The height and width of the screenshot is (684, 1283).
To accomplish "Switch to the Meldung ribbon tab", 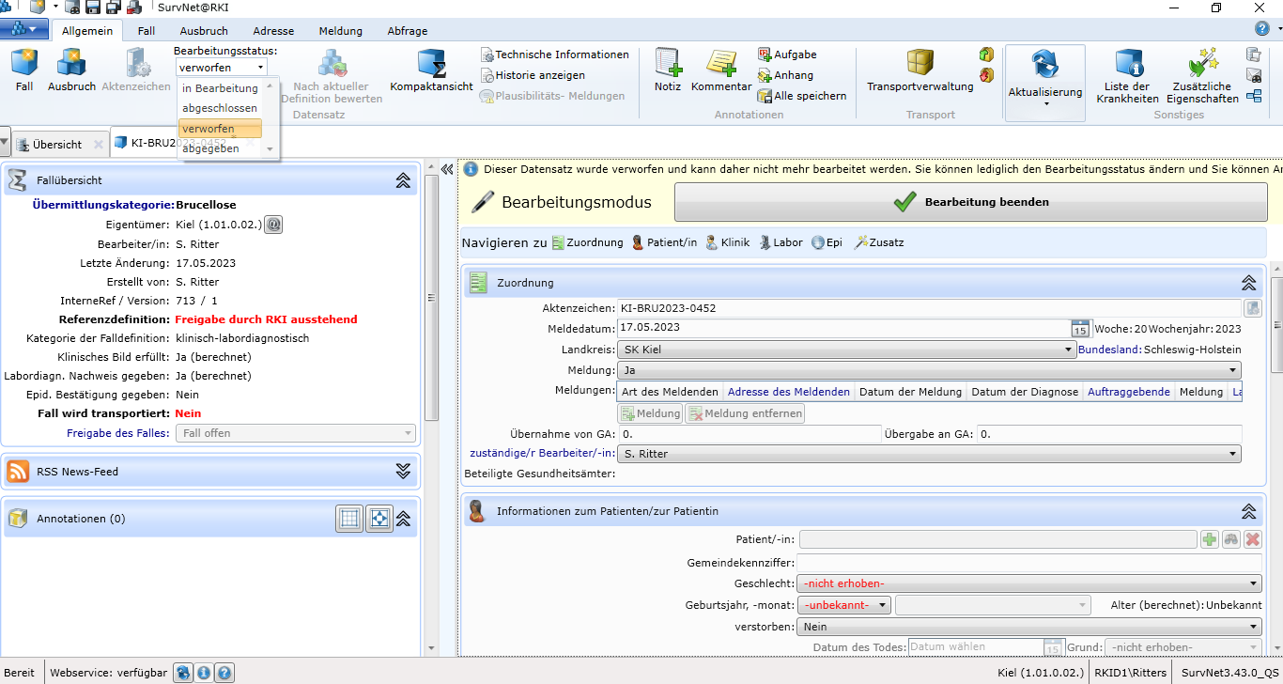I will coord(340,31).
